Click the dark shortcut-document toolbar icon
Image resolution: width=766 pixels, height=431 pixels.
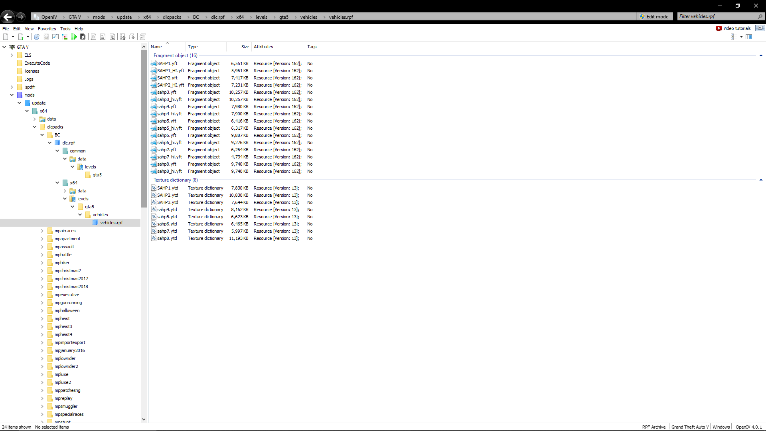point(83,37)
